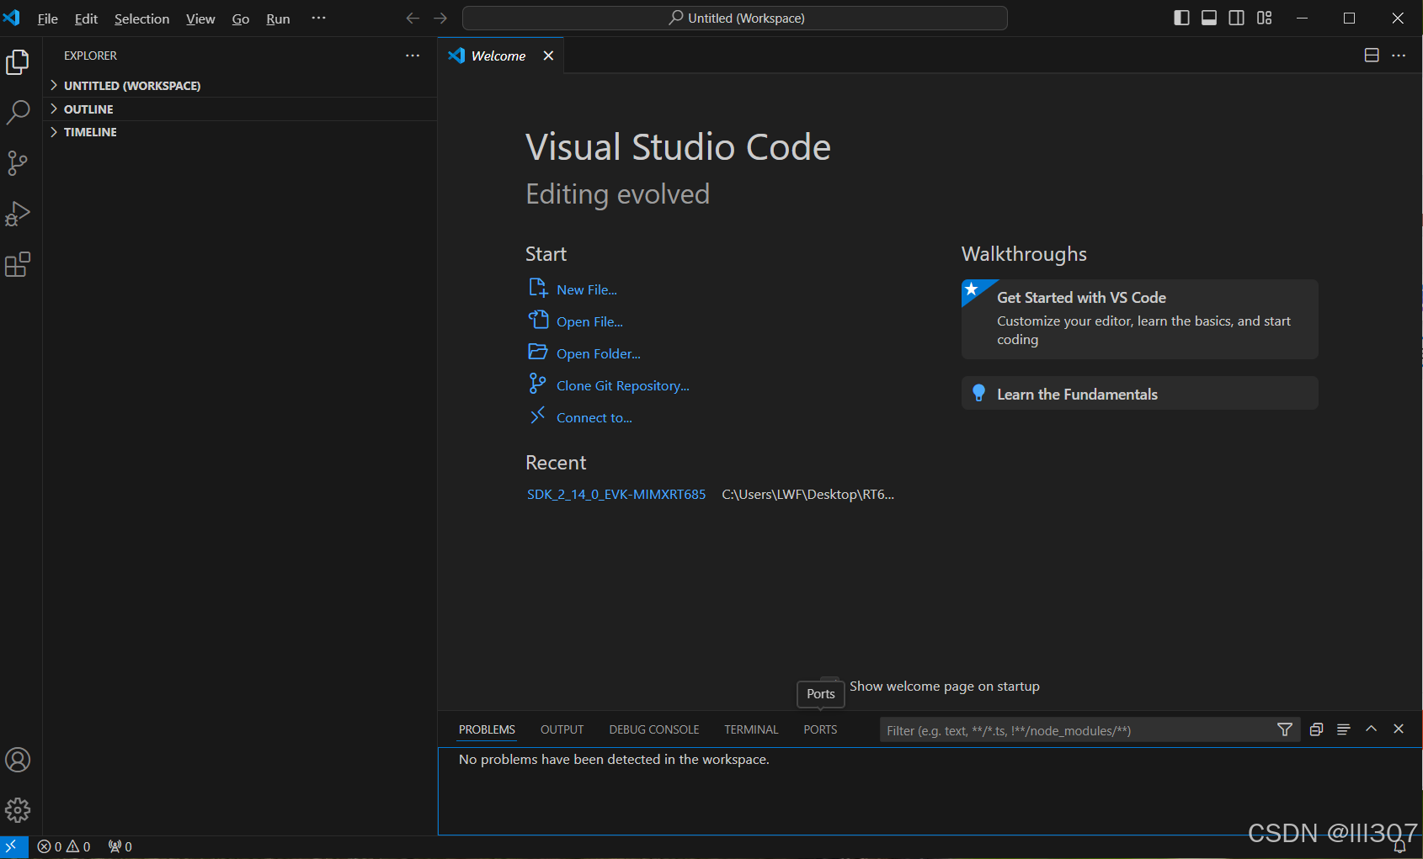The width and height of the screenshot is (1423, 859).
Task: Toggle the primary side bar layout icon
Action: 1181,18
